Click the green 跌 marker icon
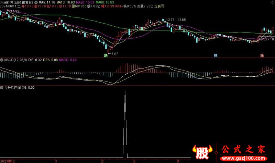This screenshot has width=275, height=163. [x=106, y=55]
